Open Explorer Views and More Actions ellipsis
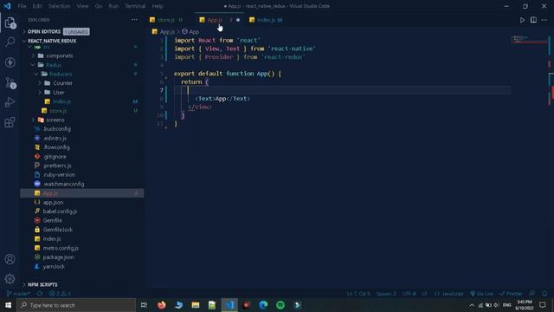 [x=134, y=20]
